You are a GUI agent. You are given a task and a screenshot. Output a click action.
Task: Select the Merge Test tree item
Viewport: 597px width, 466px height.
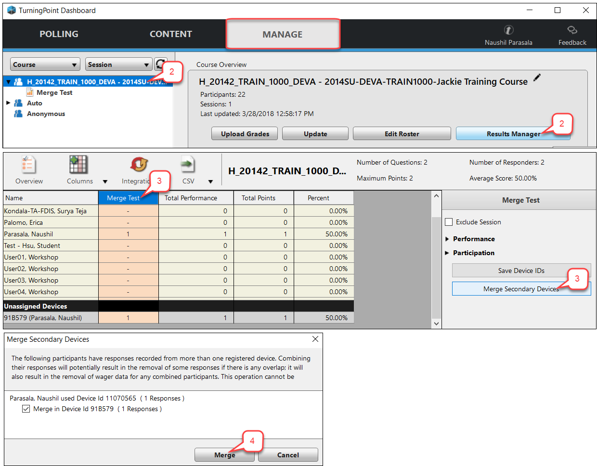pos(54,92)
